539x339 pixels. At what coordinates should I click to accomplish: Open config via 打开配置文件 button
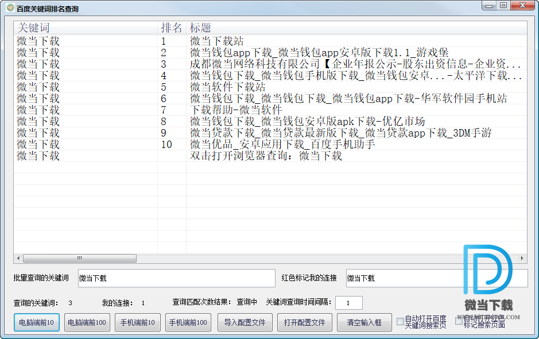[305, 322]
